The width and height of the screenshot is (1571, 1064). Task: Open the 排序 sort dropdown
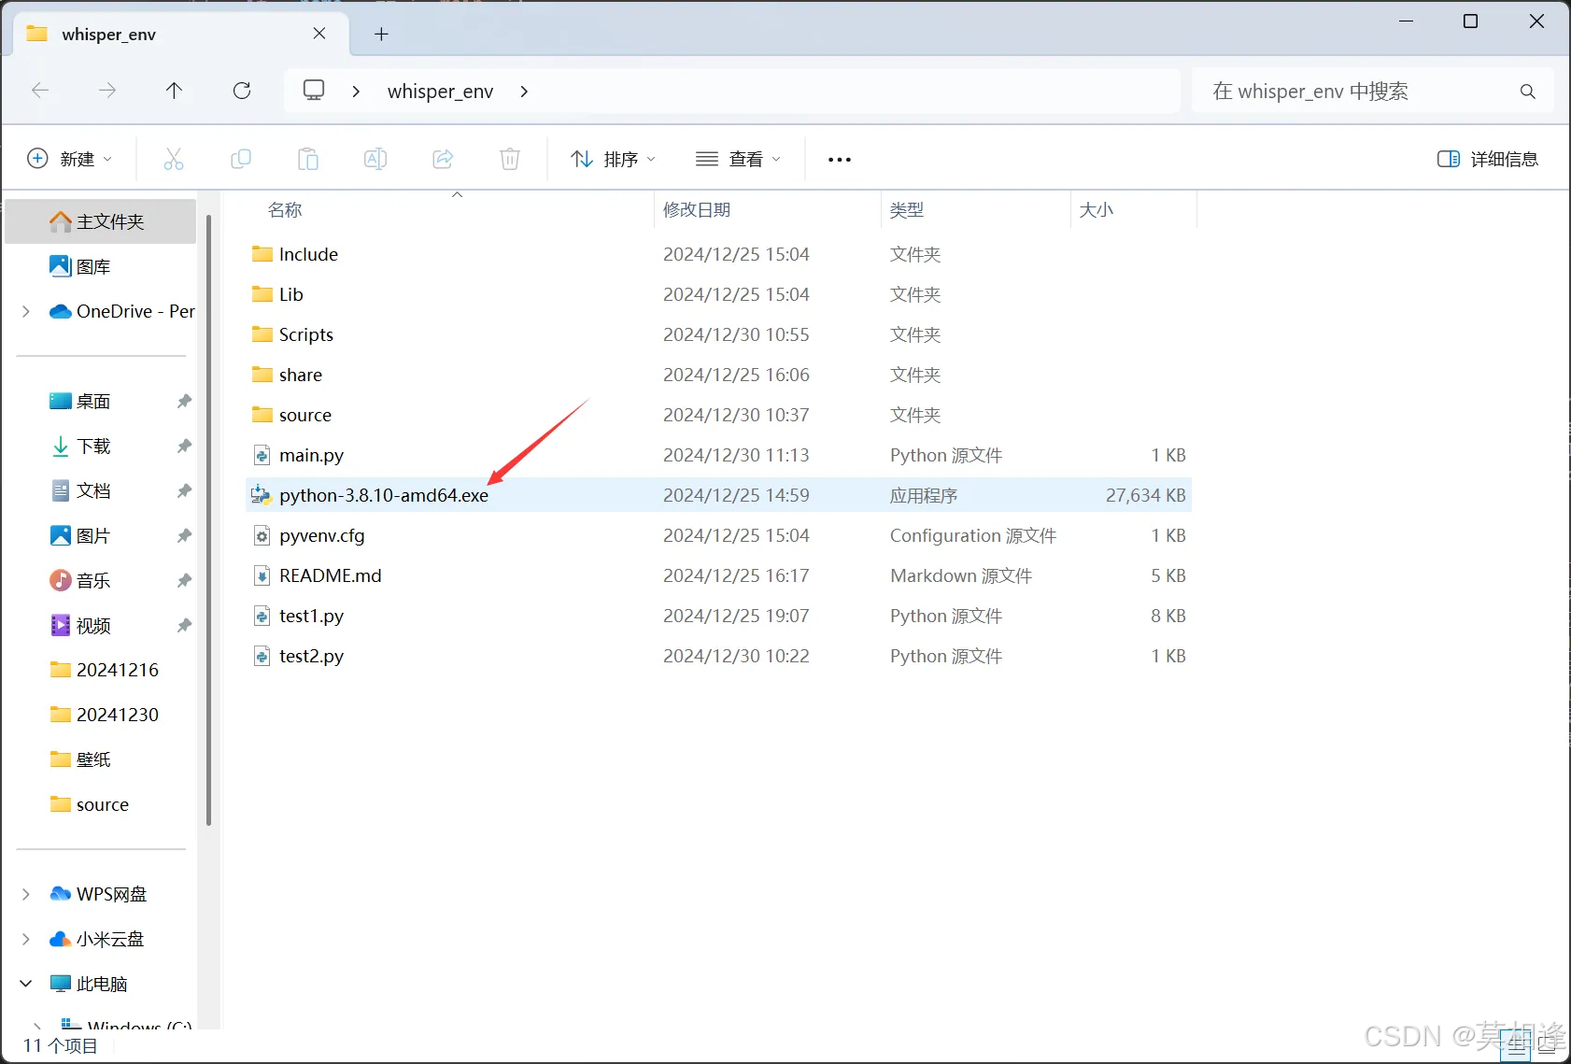click(612, 159)
